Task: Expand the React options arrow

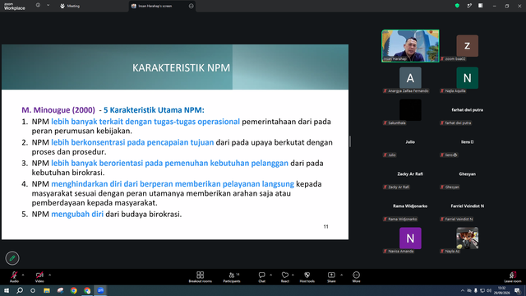Action: pos(293,275)
